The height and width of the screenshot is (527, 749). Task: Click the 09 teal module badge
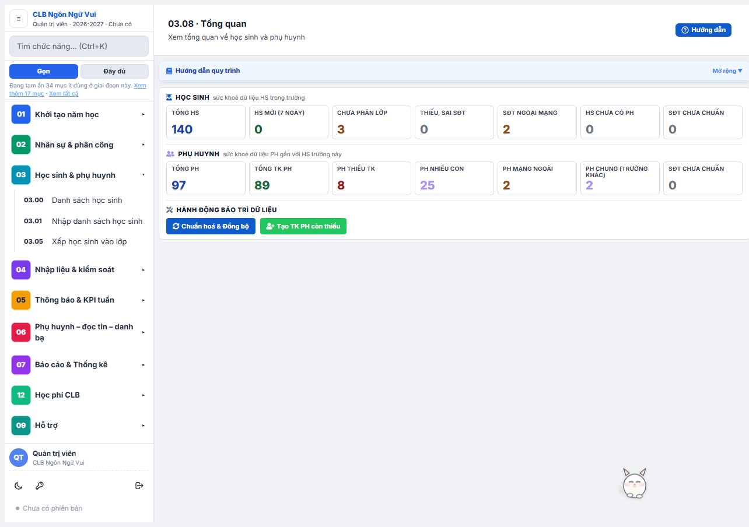click(x=21, y=425)
